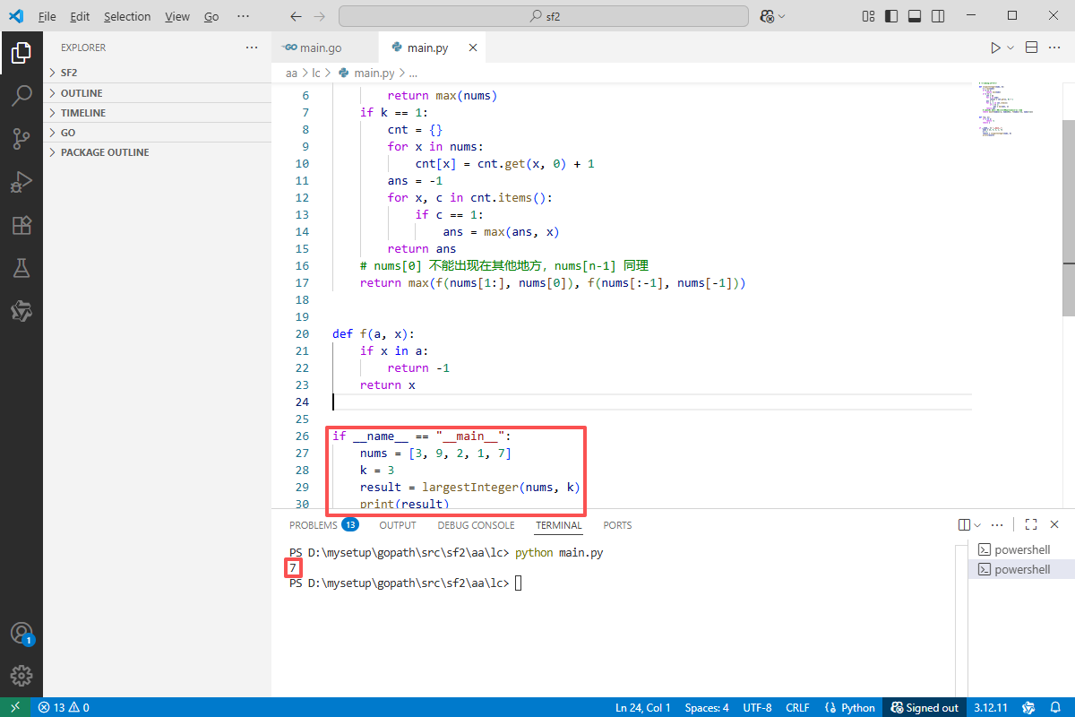The height and width of the screenshot is (717, 1075).
Task: Open the Run and Debug view
Action: point(21,182)
